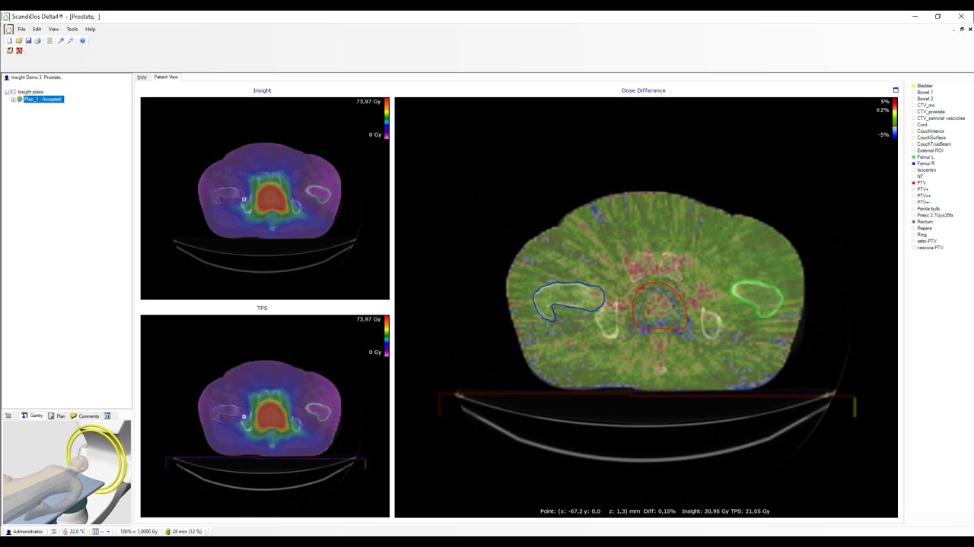Viewport: 974px width, 547px height.
Task: Click the Administrator user icon in status bar
Action: [8, 532]
